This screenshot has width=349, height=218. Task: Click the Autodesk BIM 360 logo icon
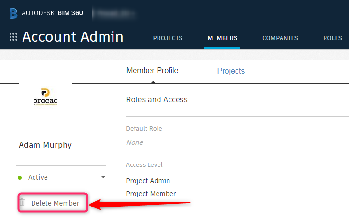(13, 13)
